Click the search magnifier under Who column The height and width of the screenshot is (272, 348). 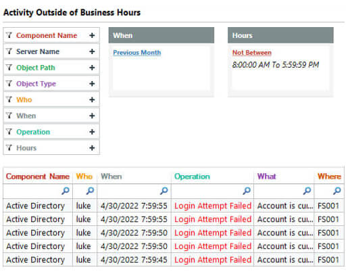90,191
